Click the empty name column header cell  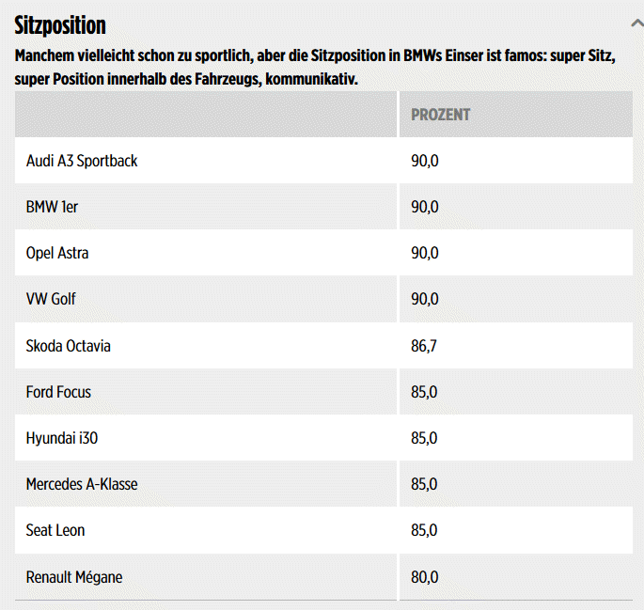pyautogui.click(x=205, y=115)
